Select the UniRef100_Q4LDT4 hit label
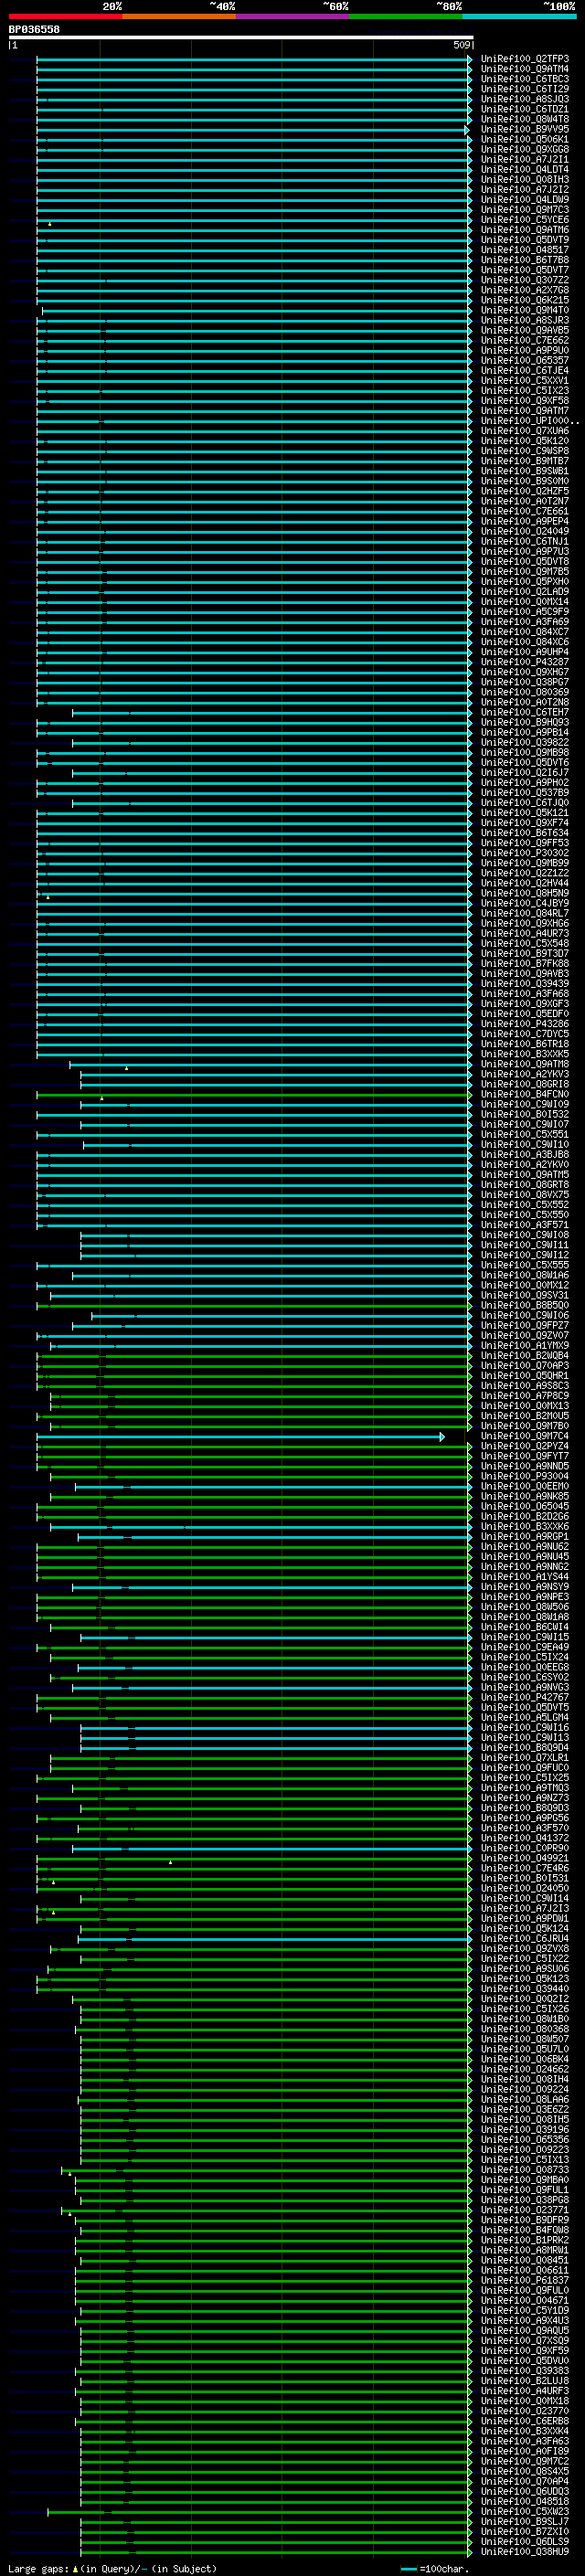Screen dimensions: 585x2576 524,170
